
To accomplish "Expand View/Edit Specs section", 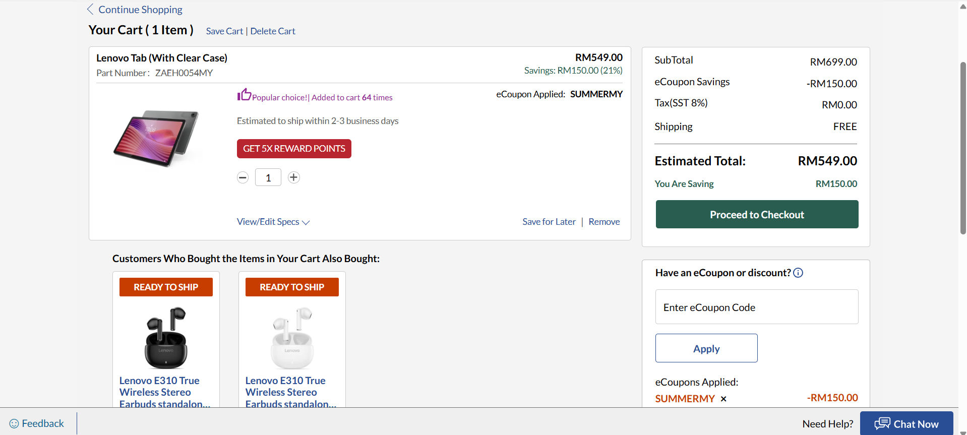I will click(273, 222).
